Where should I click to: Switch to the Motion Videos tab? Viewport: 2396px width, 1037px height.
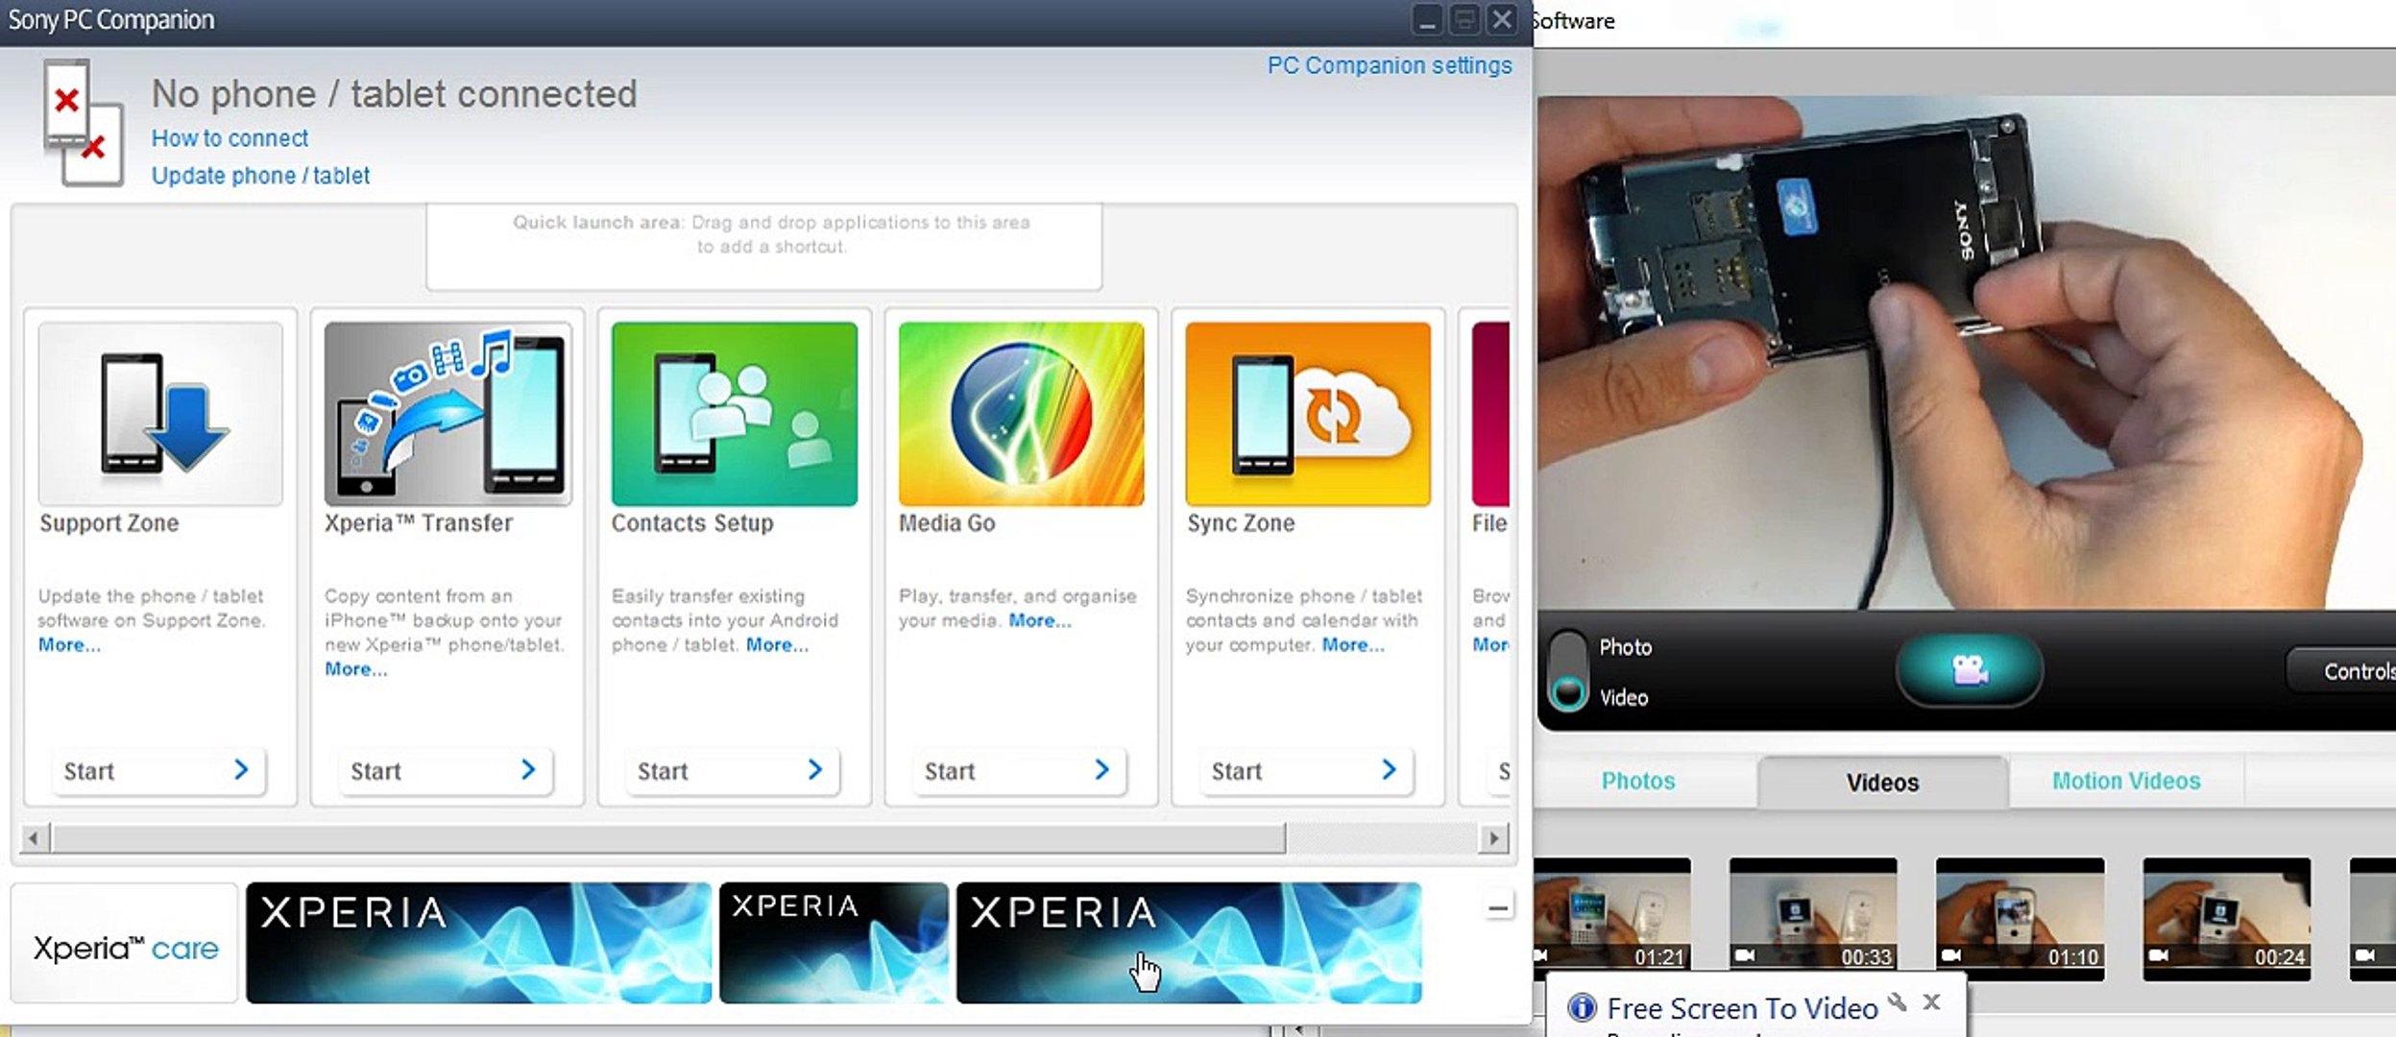point(2125,781)
